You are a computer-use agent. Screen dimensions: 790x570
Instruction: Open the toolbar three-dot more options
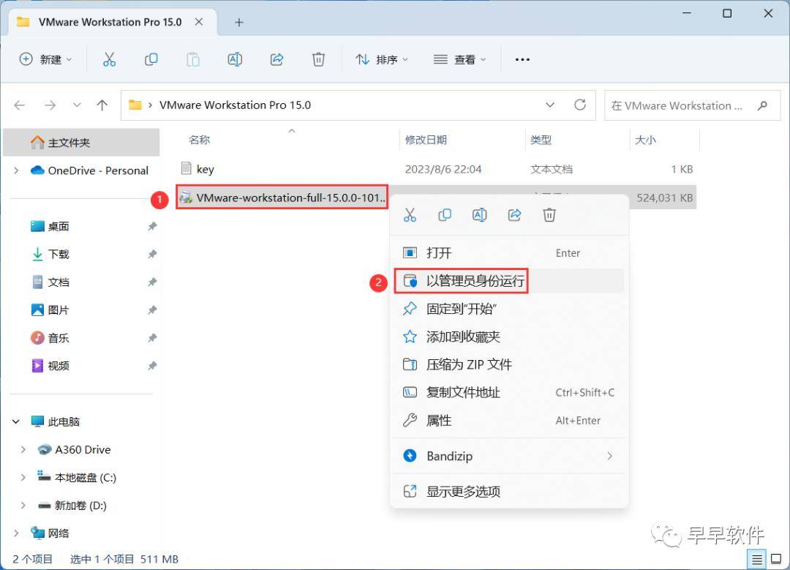[x=522, y=59]
